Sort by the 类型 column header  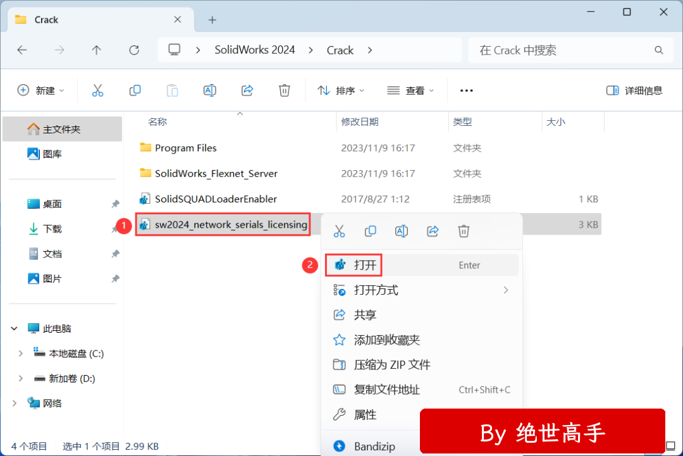[462, 122]
